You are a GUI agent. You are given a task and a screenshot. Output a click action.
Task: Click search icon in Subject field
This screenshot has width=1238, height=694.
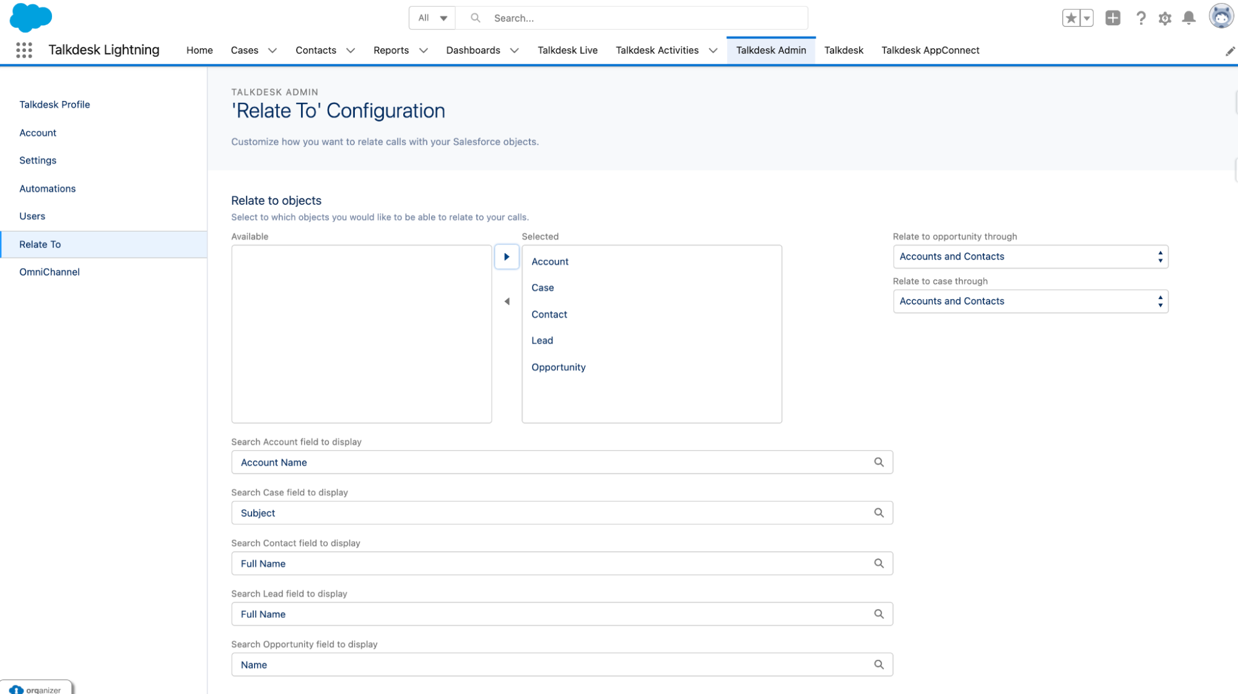(x=879, y=513)
